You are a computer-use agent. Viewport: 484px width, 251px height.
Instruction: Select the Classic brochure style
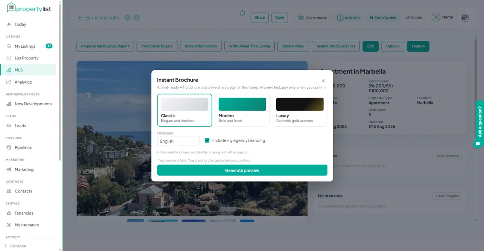click(184, 110)
